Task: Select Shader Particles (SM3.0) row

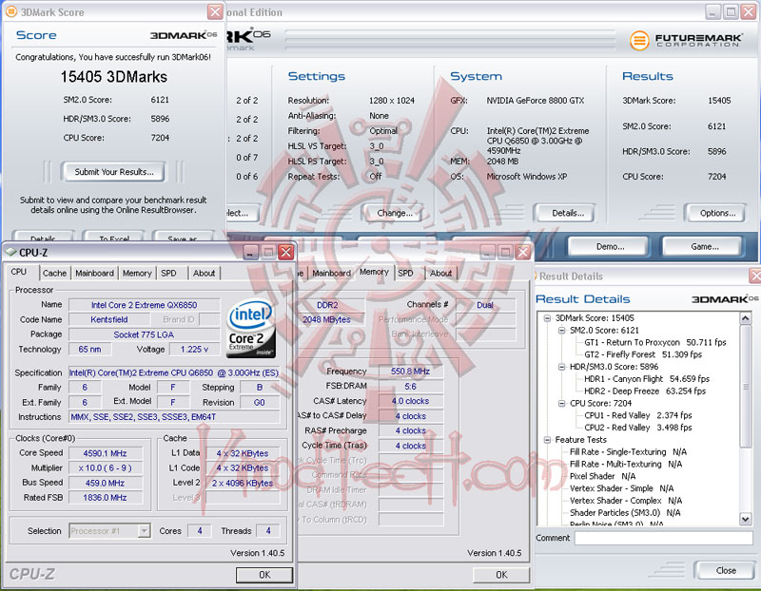Action: click(x=625, y=512)
